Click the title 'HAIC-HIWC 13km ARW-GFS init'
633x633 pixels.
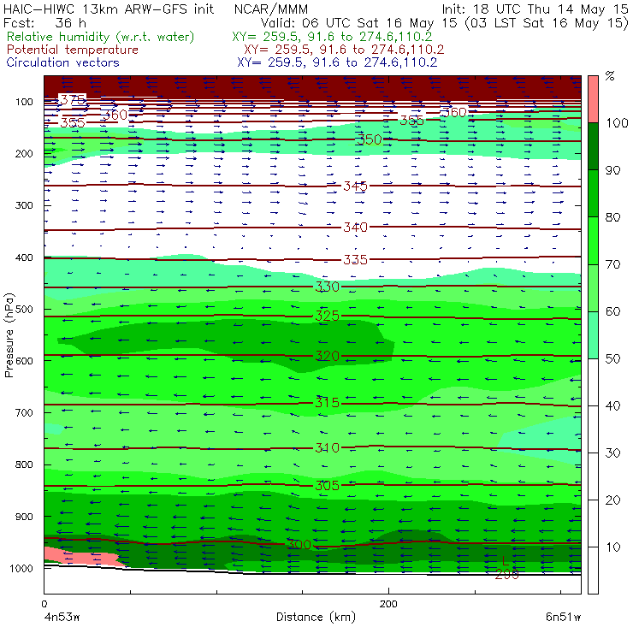coord(109,9)
